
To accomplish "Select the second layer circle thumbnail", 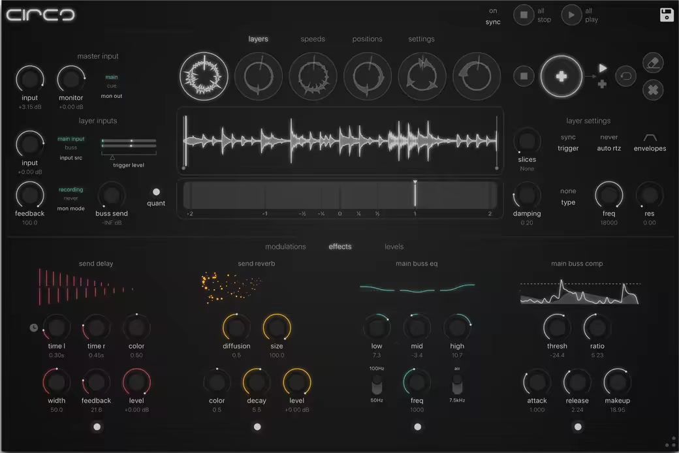I will pyautogui.click(x=259, y=76).
